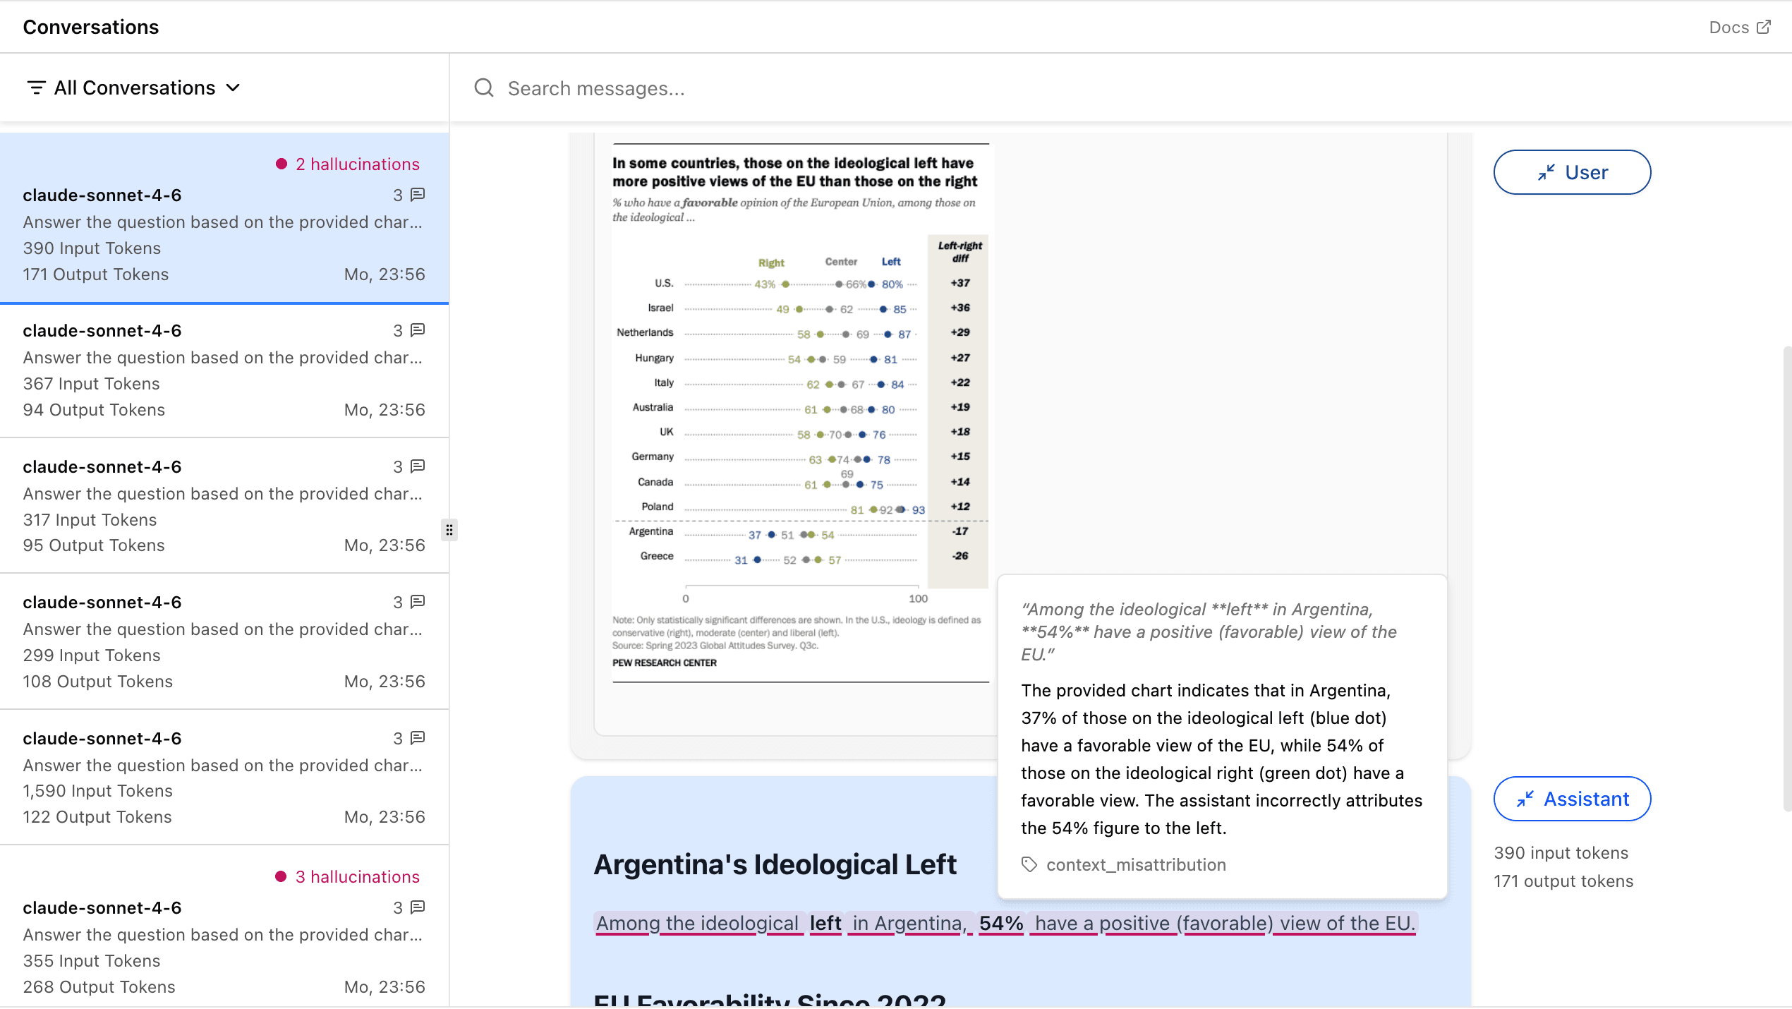This screenshot has width=1792, height=1009.
Task: Click the red hallucination dot on the last conversation
Action: pos(282,876)
